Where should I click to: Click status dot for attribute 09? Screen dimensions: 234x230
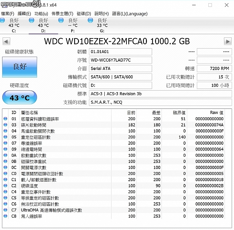[6, 149]
